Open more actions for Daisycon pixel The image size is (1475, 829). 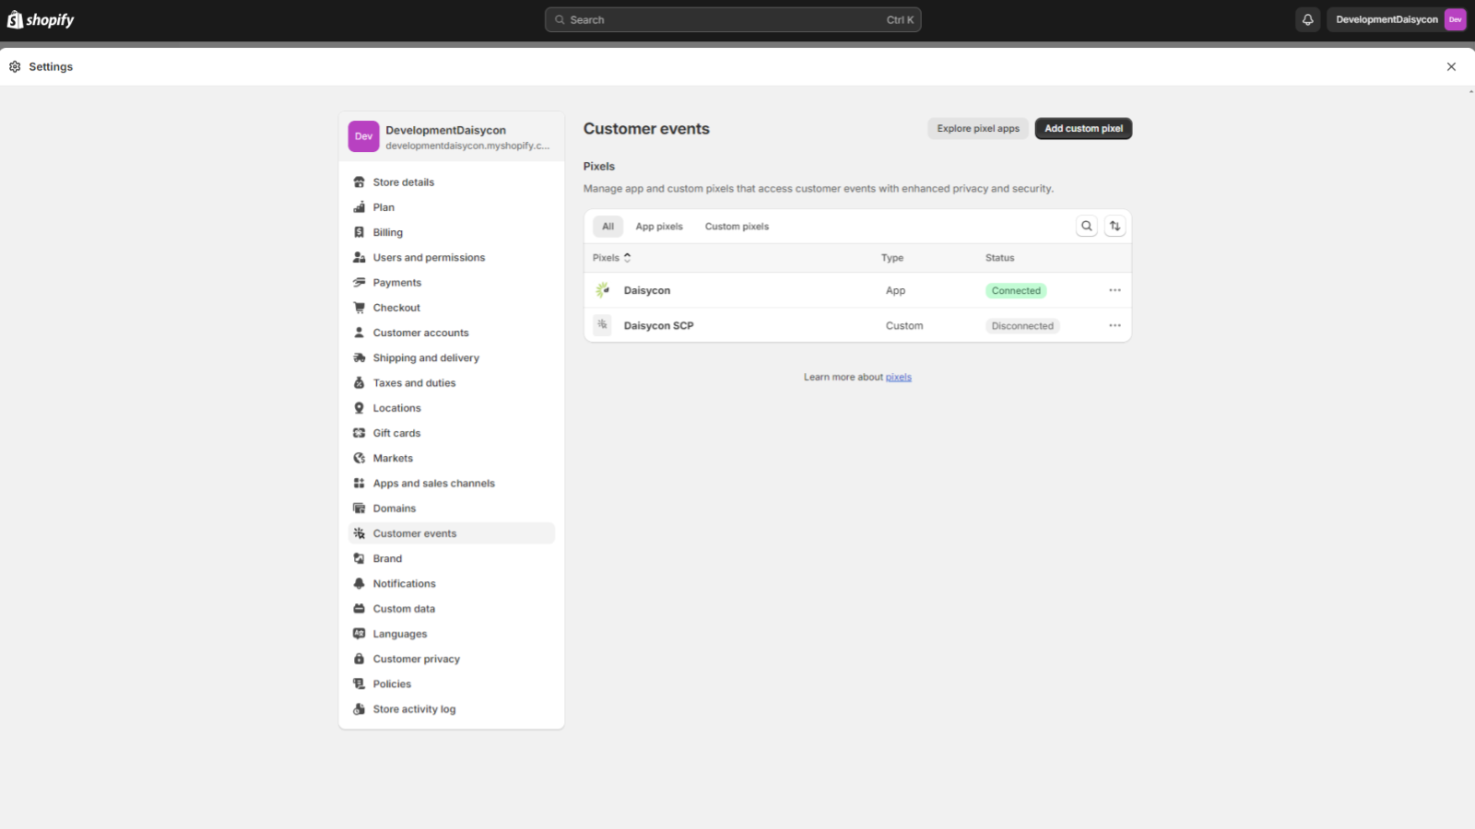click(x=1115, y=290)
